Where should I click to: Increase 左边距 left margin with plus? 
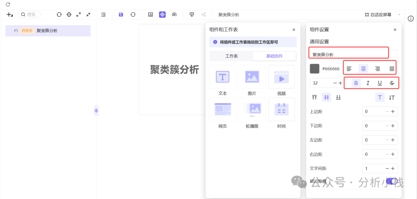tap(393, 140)
